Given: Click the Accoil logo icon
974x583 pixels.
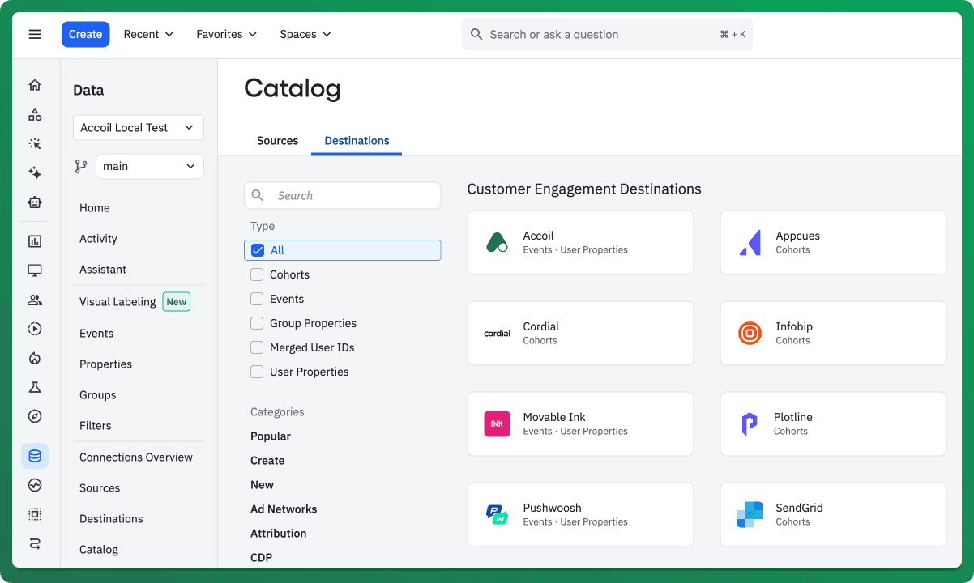Looking at the screenshot, I should point(497,242).
